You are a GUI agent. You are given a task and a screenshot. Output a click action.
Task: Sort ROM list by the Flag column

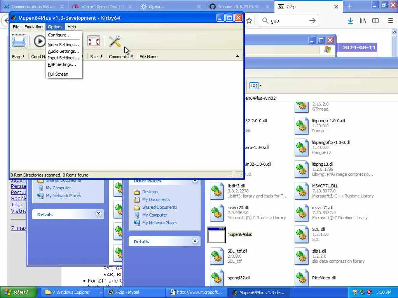18,57
